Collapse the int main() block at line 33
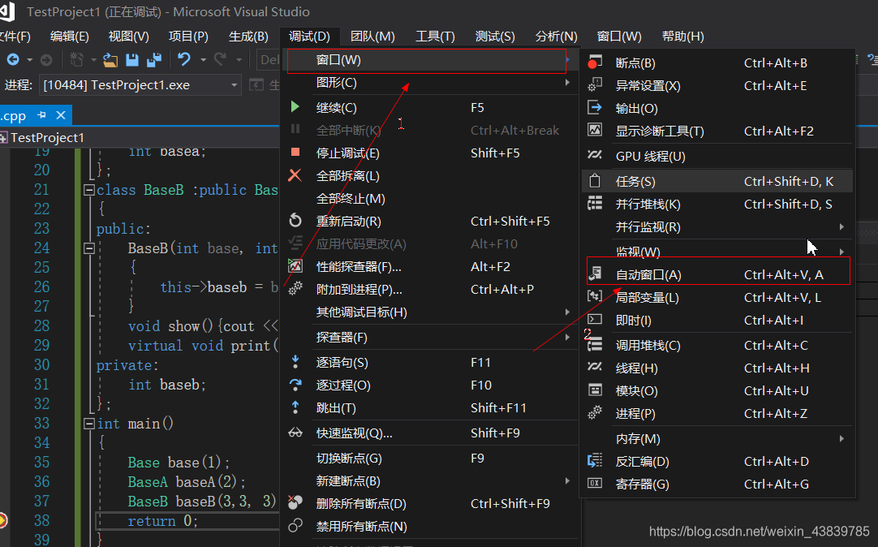Viewport: 878px width, 547px height. tap(88, 424)
